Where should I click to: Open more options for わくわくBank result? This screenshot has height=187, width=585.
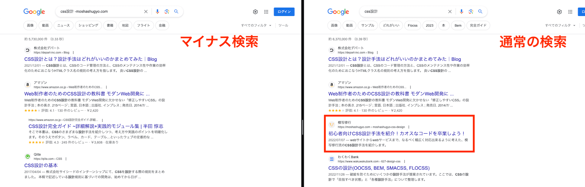click(x=404, y=161)
